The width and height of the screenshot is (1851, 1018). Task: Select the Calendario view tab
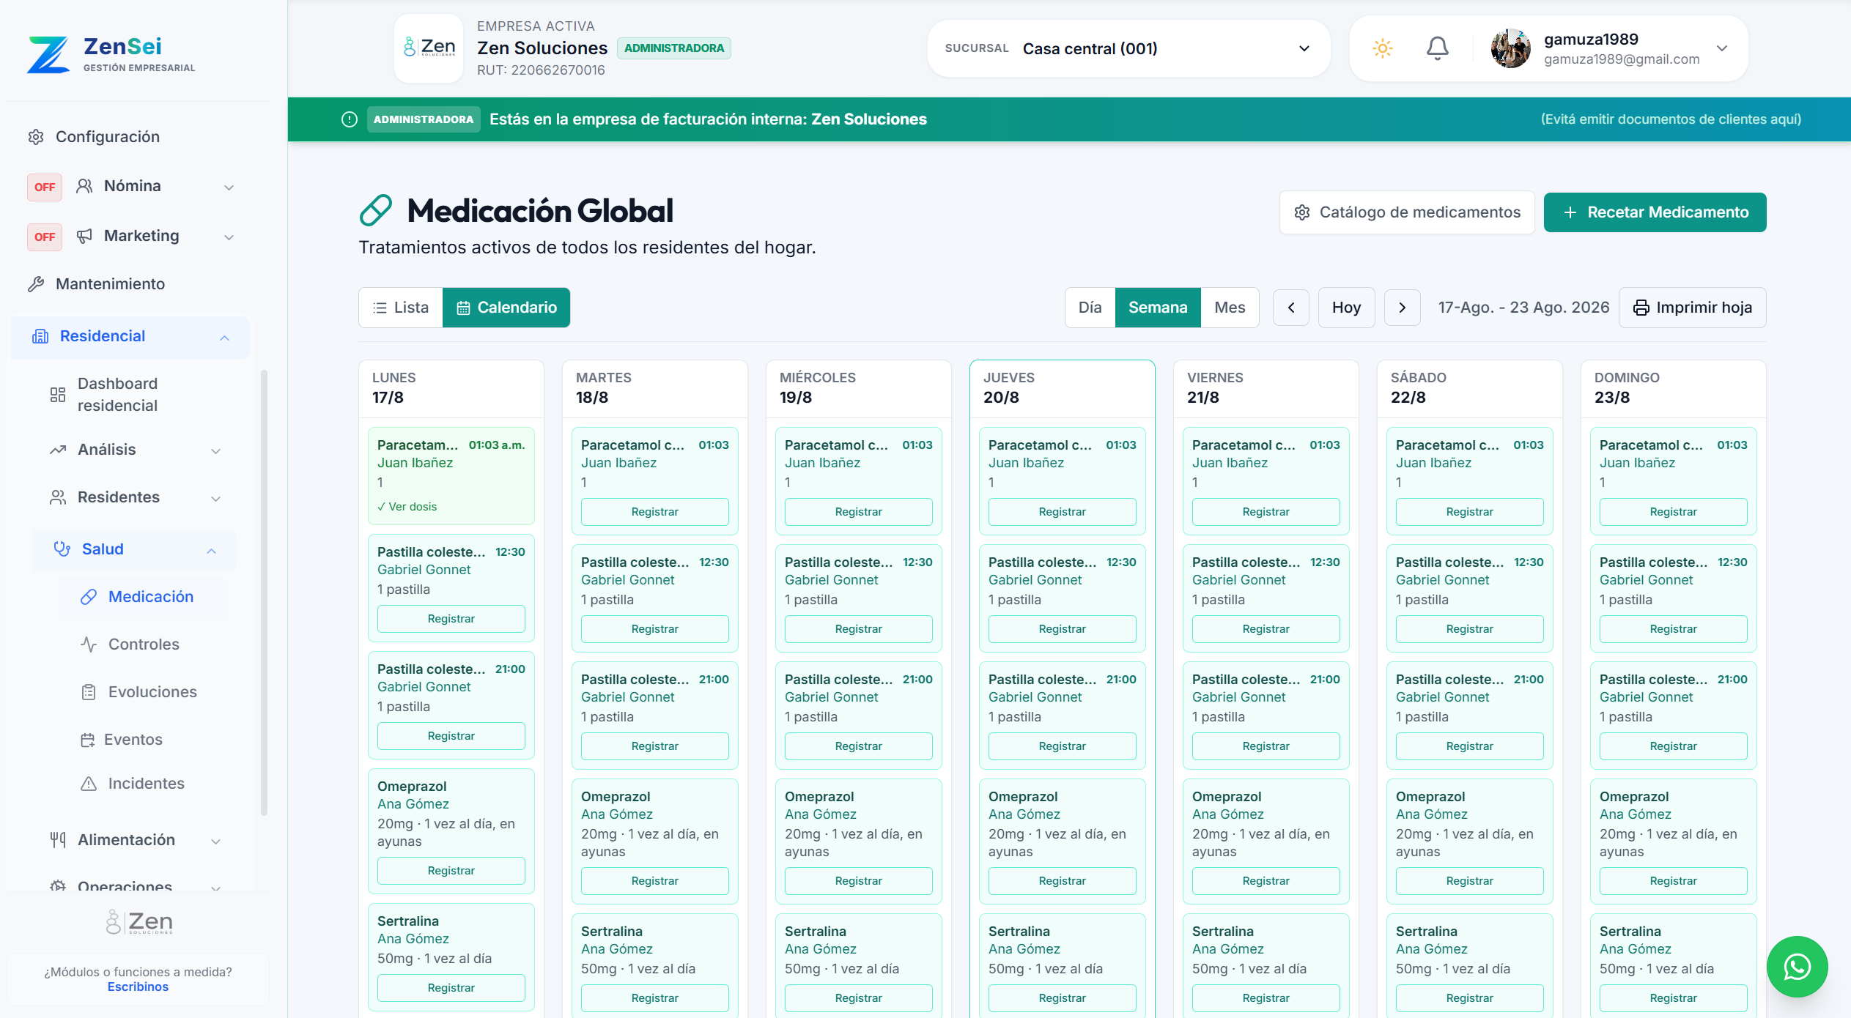[506, 308]
